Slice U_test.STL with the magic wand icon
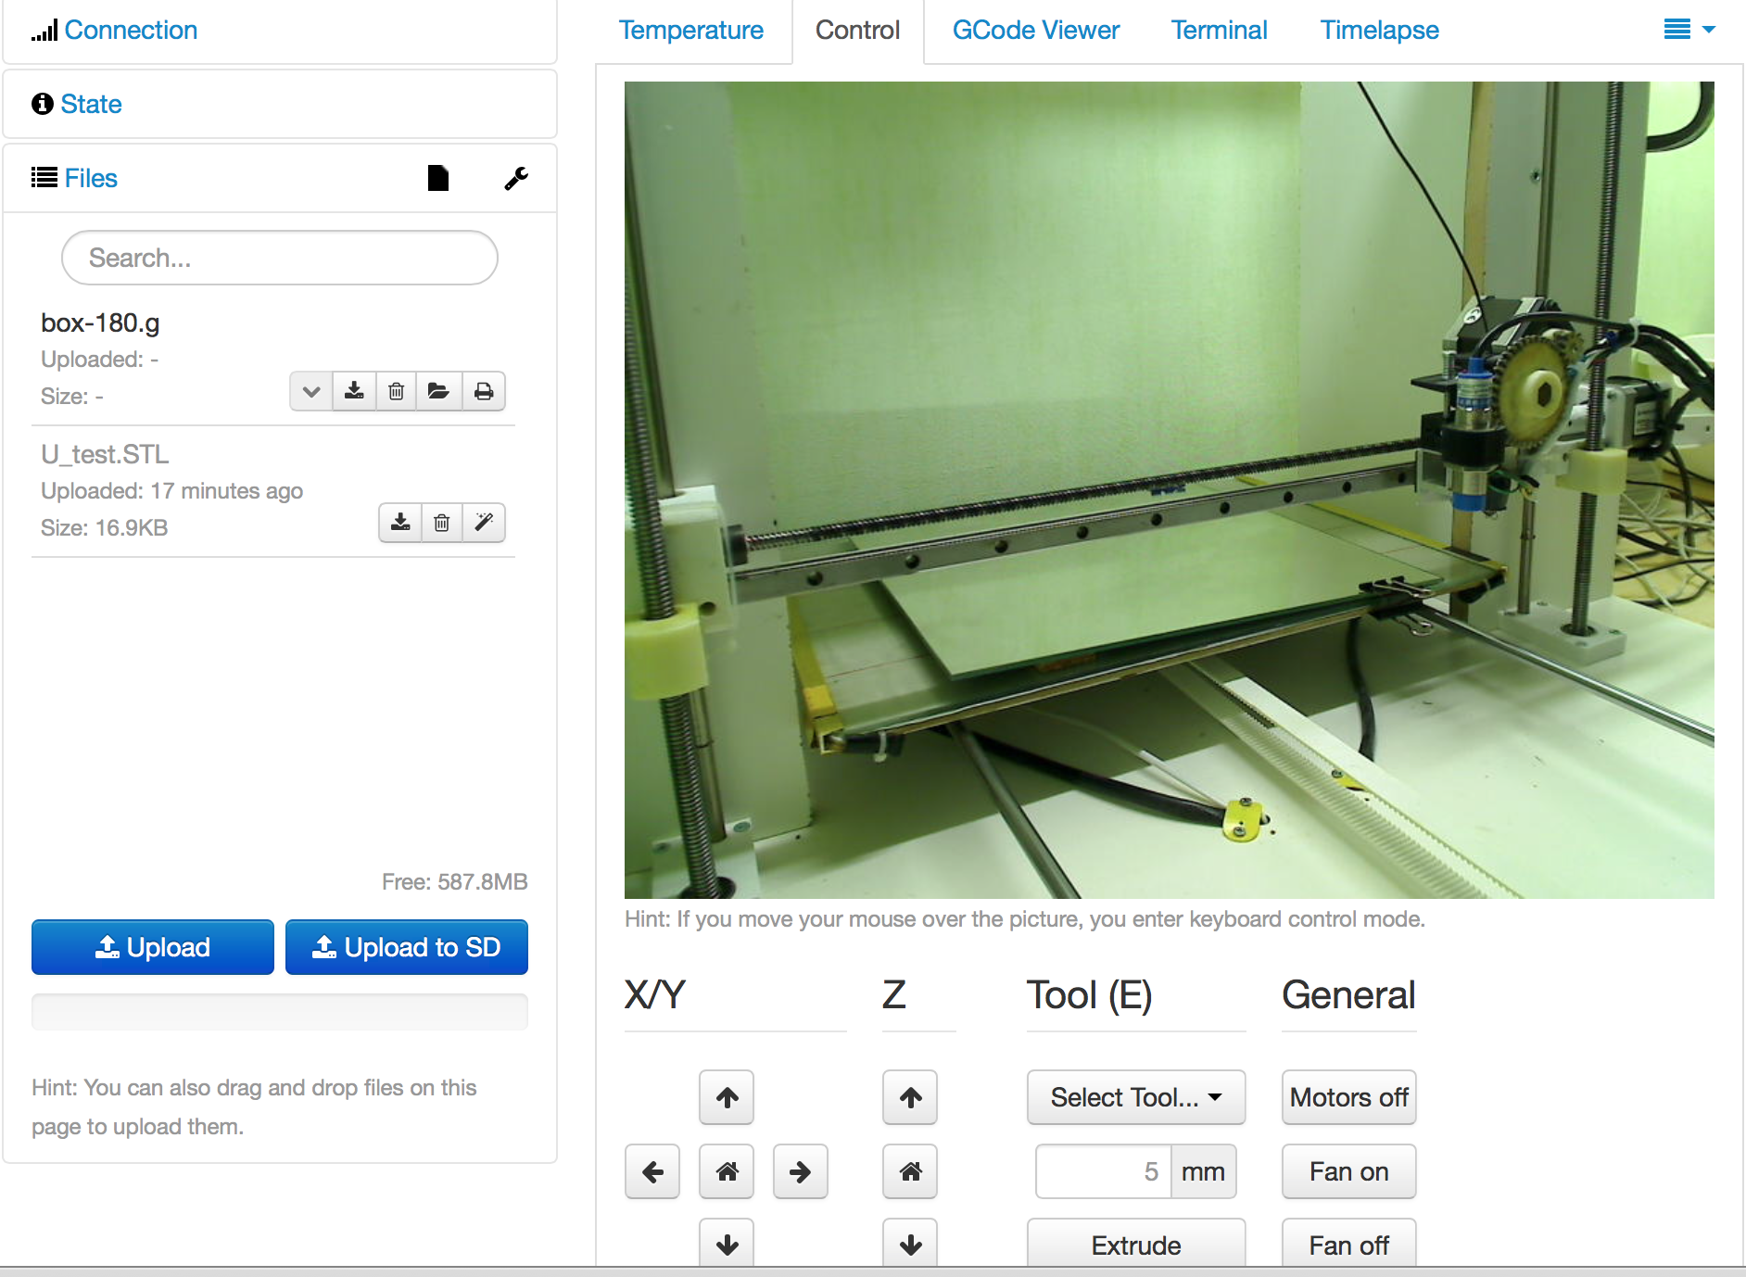Image resolution: width=1746 pixels, height=1277 pixels. (x=483, y=524)
